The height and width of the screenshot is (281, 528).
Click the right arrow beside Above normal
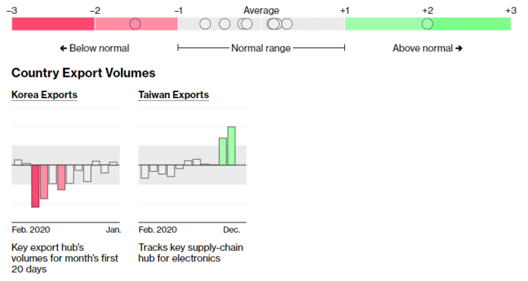[459, 48]
